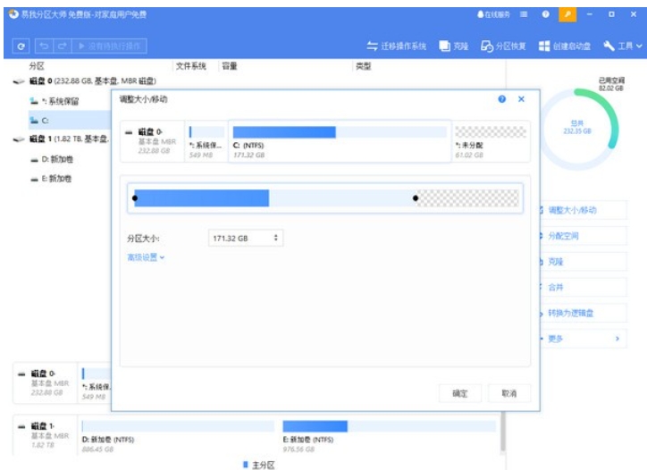Select system reserved (系统保留) partition row
647x470 pixels.
click(x=54, y=101)
